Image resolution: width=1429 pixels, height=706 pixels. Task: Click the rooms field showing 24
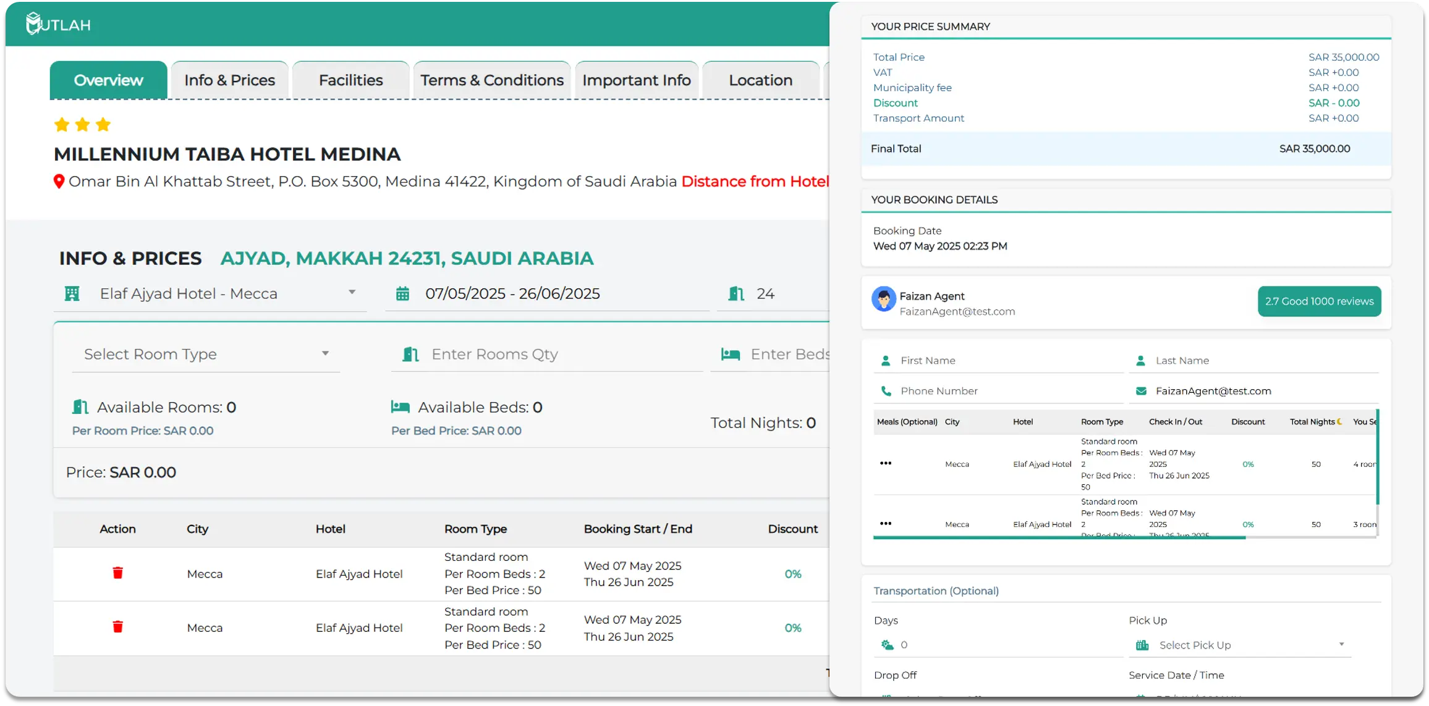tap(773, 294)
